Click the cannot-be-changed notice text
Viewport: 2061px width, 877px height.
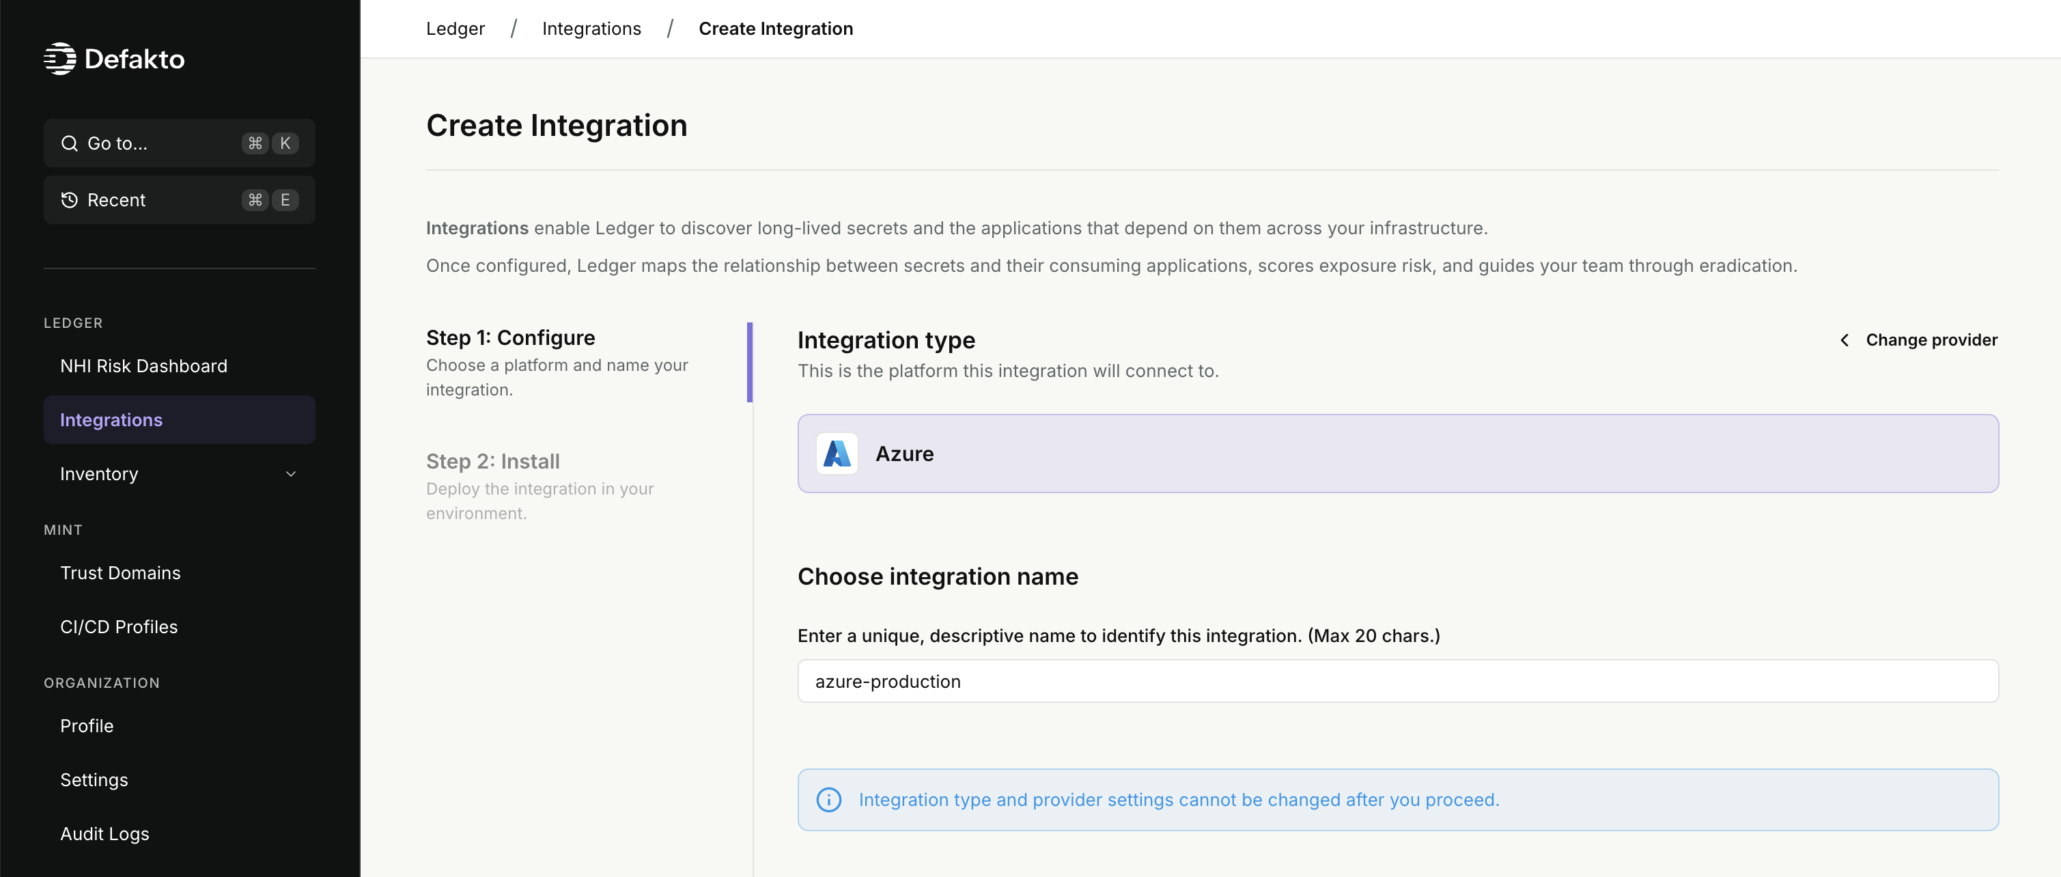pos(1179,801)
